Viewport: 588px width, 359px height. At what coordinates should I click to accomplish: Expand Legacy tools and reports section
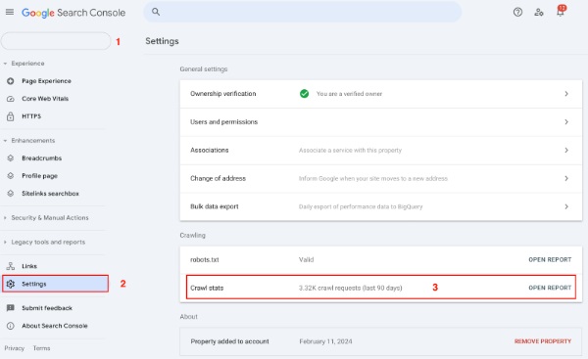coord(5,243)
